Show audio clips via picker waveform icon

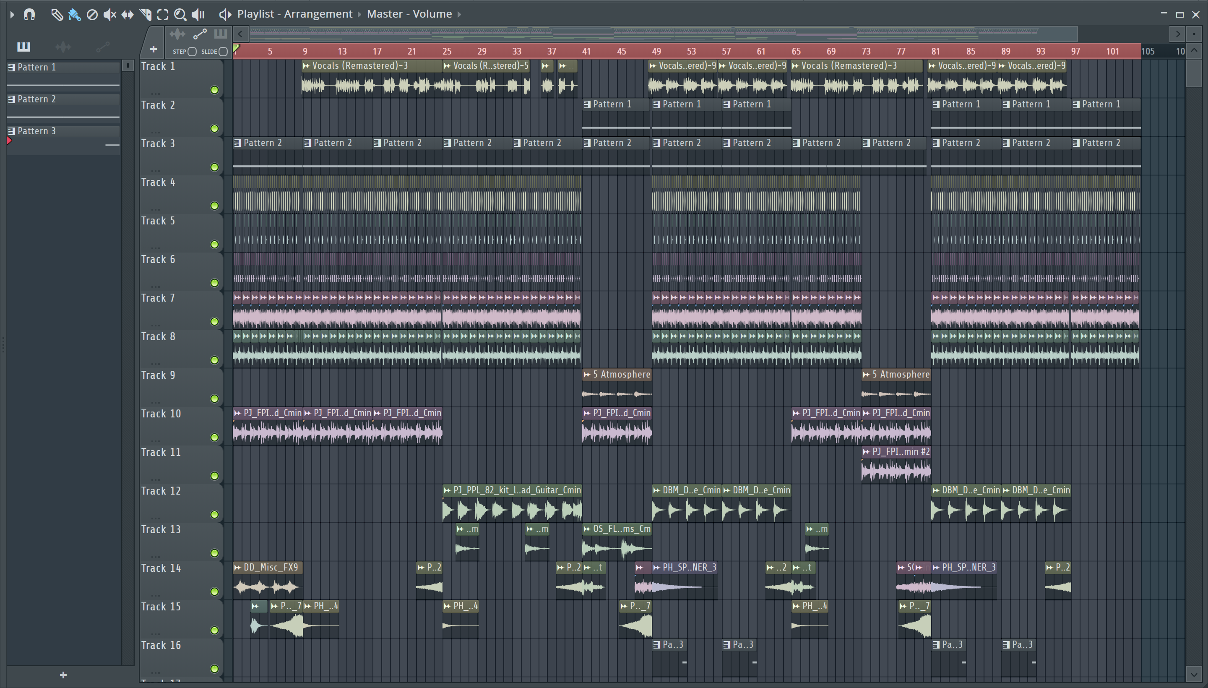(x=63, y=46)
